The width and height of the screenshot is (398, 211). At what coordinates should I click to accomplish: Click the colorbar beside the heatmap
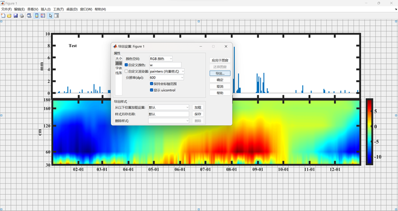(x=369, y=132)
